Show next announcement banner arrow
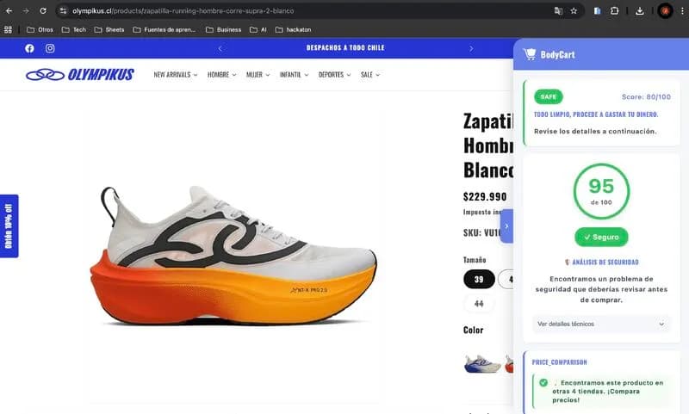689x414 pixels. [x=471, y=48]
